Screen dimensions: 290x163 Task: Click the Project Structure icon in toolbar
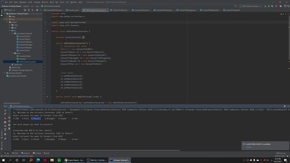[x=281, y=6]
